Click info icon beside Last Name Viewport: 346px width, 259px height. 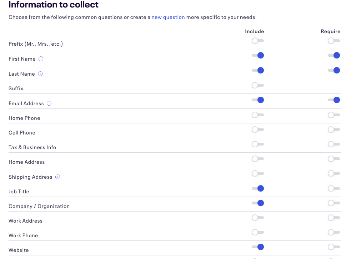[40, 74]
